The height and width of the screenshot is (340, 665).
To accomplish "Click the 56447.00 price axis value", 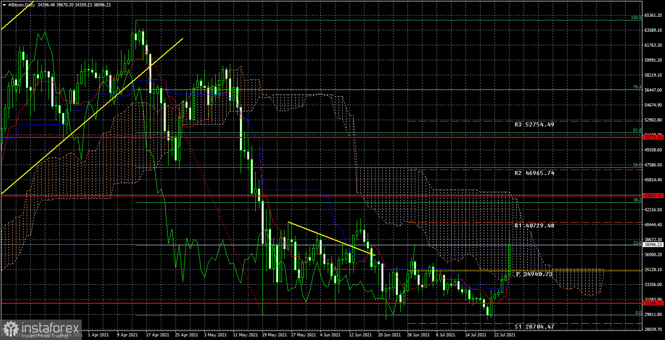I will (654, 90).
